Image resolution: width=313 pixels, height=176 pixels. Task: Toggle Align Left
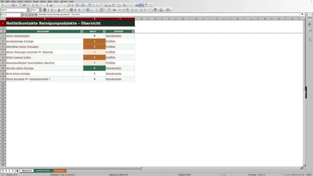click(71, 10)
